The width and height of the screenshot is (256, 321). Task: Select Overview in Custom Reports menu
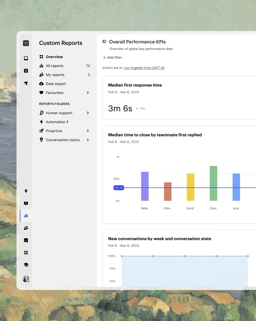pyautogui.click(x=54, y=57)
